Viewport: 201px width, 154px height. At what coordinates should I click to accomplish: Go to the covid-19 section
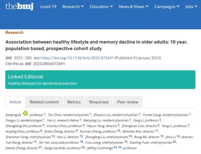pyautogui.click(x=48, y=7)
